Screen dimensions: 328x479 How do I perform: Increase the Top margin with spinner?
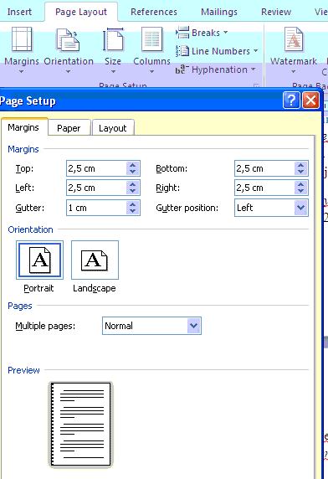(133, 165)
